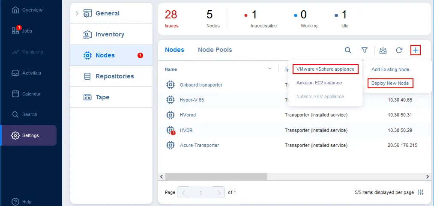The height and width of the screenshot is (206, 434).
Task: Refresh the nodes list
Action: point(399,50)
